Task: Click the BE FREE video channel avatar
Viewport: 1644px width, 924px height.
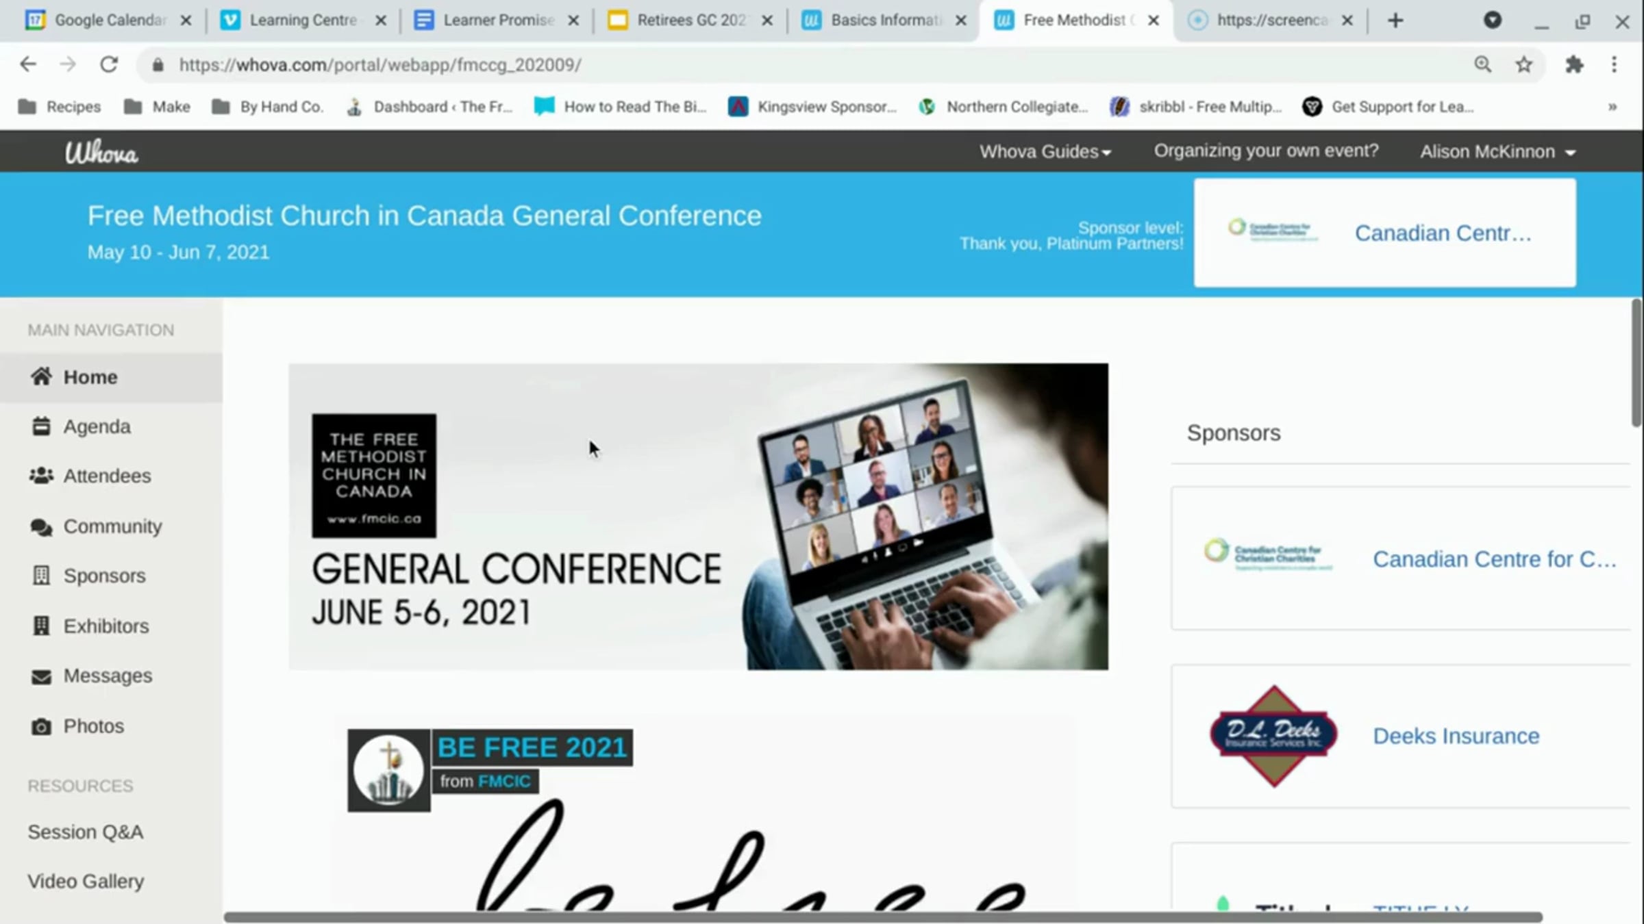Action: coord(388,770)
